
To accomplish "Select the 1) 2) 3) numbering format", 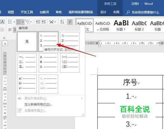I will pyautogui.click(x=70, y=42).
